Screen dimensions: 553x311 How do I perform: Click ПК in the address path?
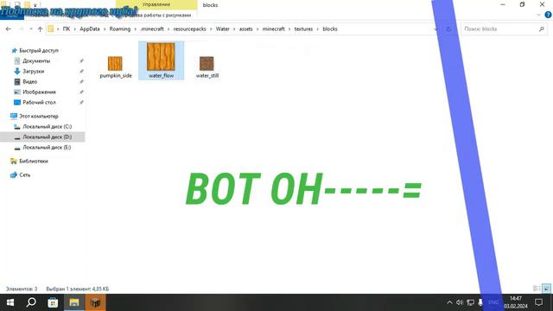tap(67, 29)
